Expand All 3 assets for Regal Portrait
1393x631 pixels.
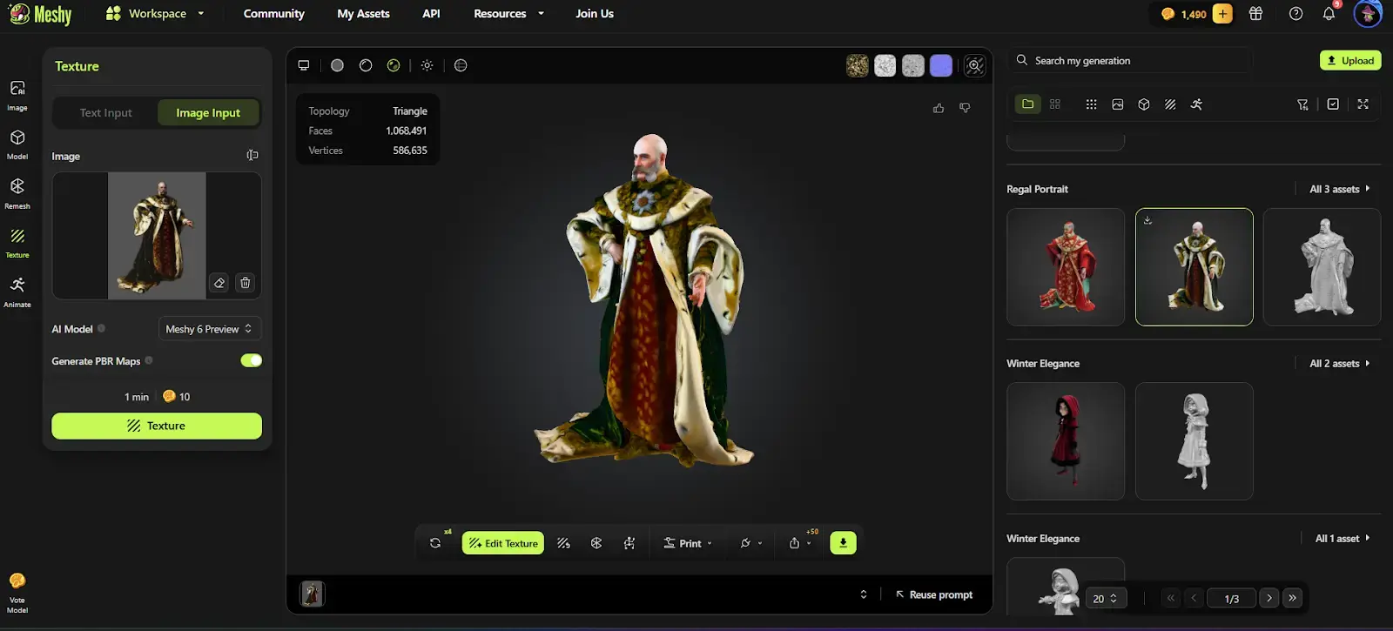(x=1340, y=189)
